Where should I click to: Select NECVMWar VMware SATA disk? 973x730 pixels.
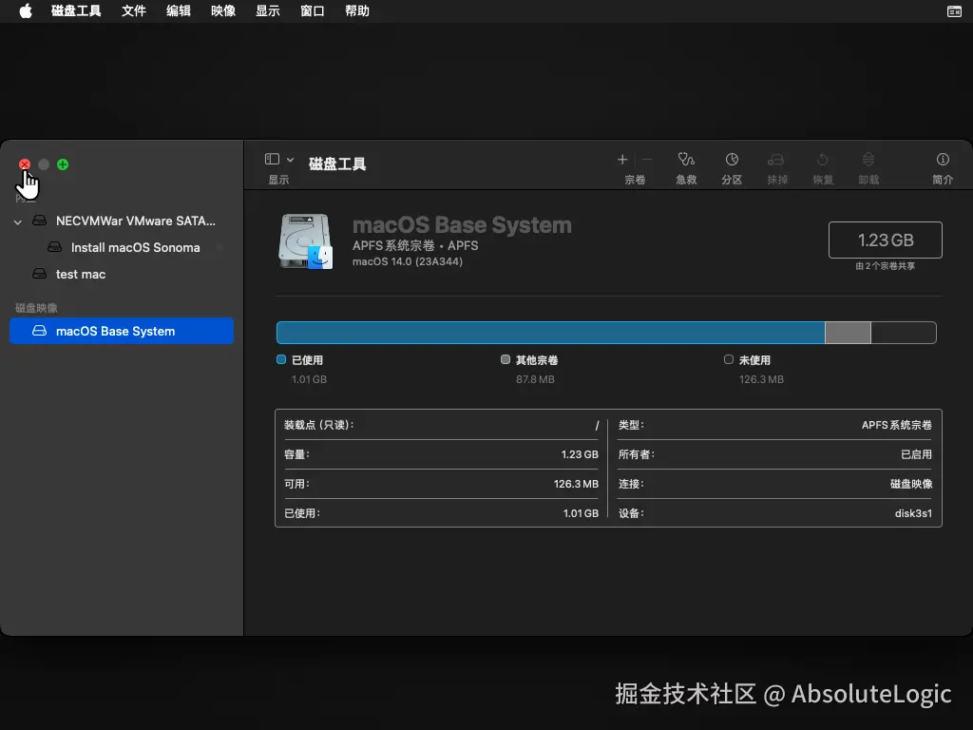pyautogui.click(x=122, y=221)
